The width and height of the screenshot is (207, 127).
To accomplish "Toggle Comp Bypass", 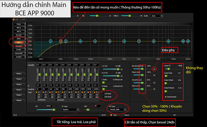I will (165, 97).
